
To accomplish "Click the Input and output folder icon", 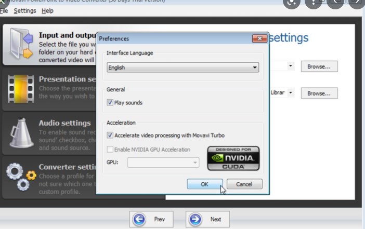I will pos(21,43).
